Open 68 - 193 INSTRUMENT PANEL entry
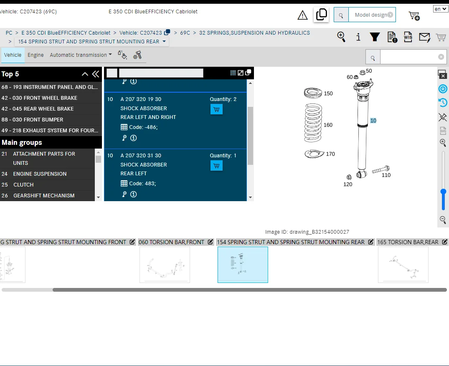This screenshot has width=449, height=366. tap(51, 87)
